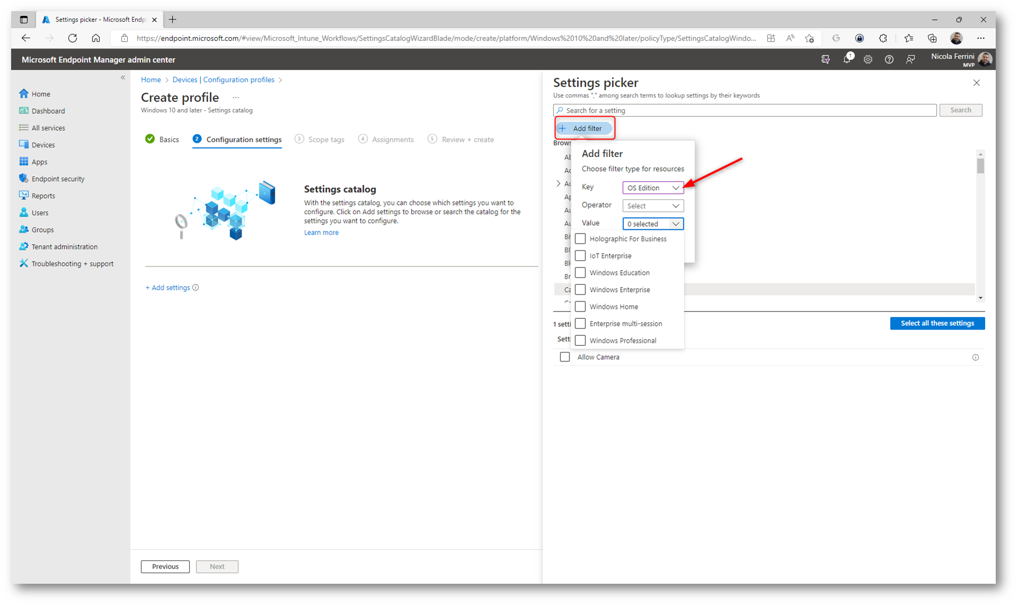1018x606 pixels.
Task: Expand the category tree chevron
Action: coord(558,184)
